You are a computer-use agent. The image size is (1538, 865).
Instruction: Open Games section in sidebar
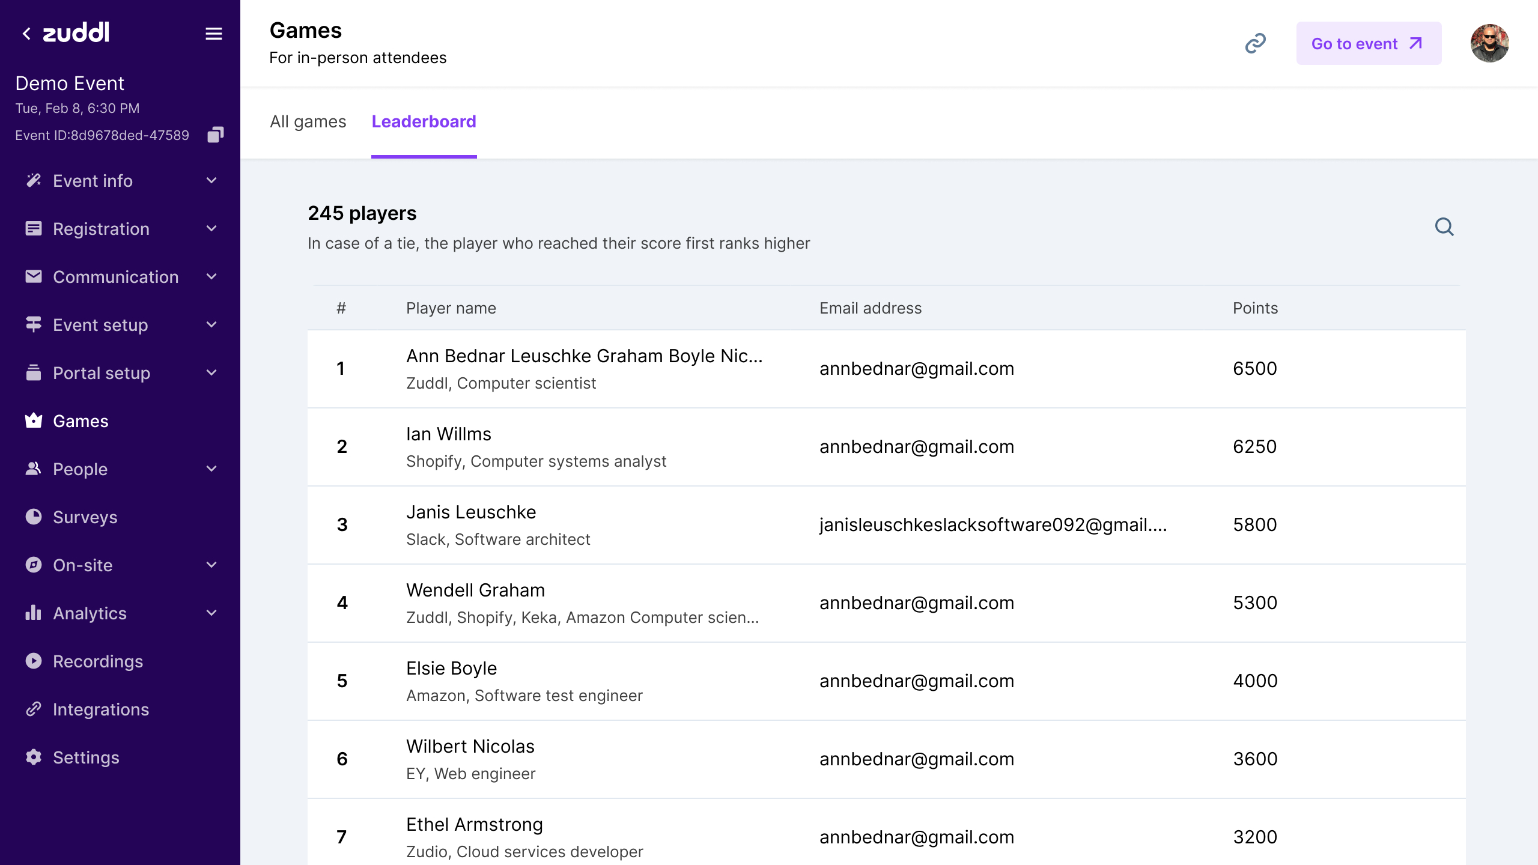point(81,421)
